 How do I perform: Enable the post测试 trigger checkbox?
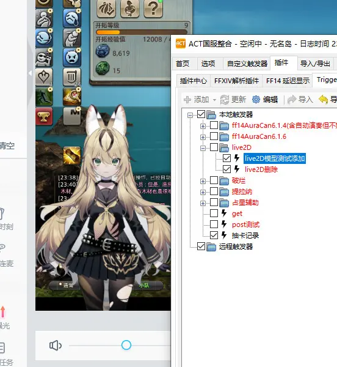point(214,224)
